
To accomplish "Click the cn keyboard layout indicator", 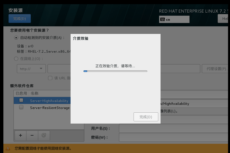I will click(x=174, y=19).
